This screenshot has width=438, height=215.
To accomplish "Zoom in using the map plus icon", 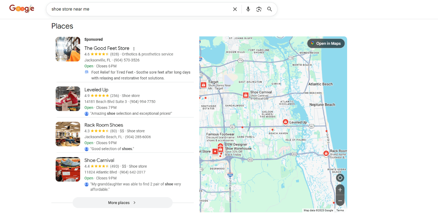I will (340, 189).
